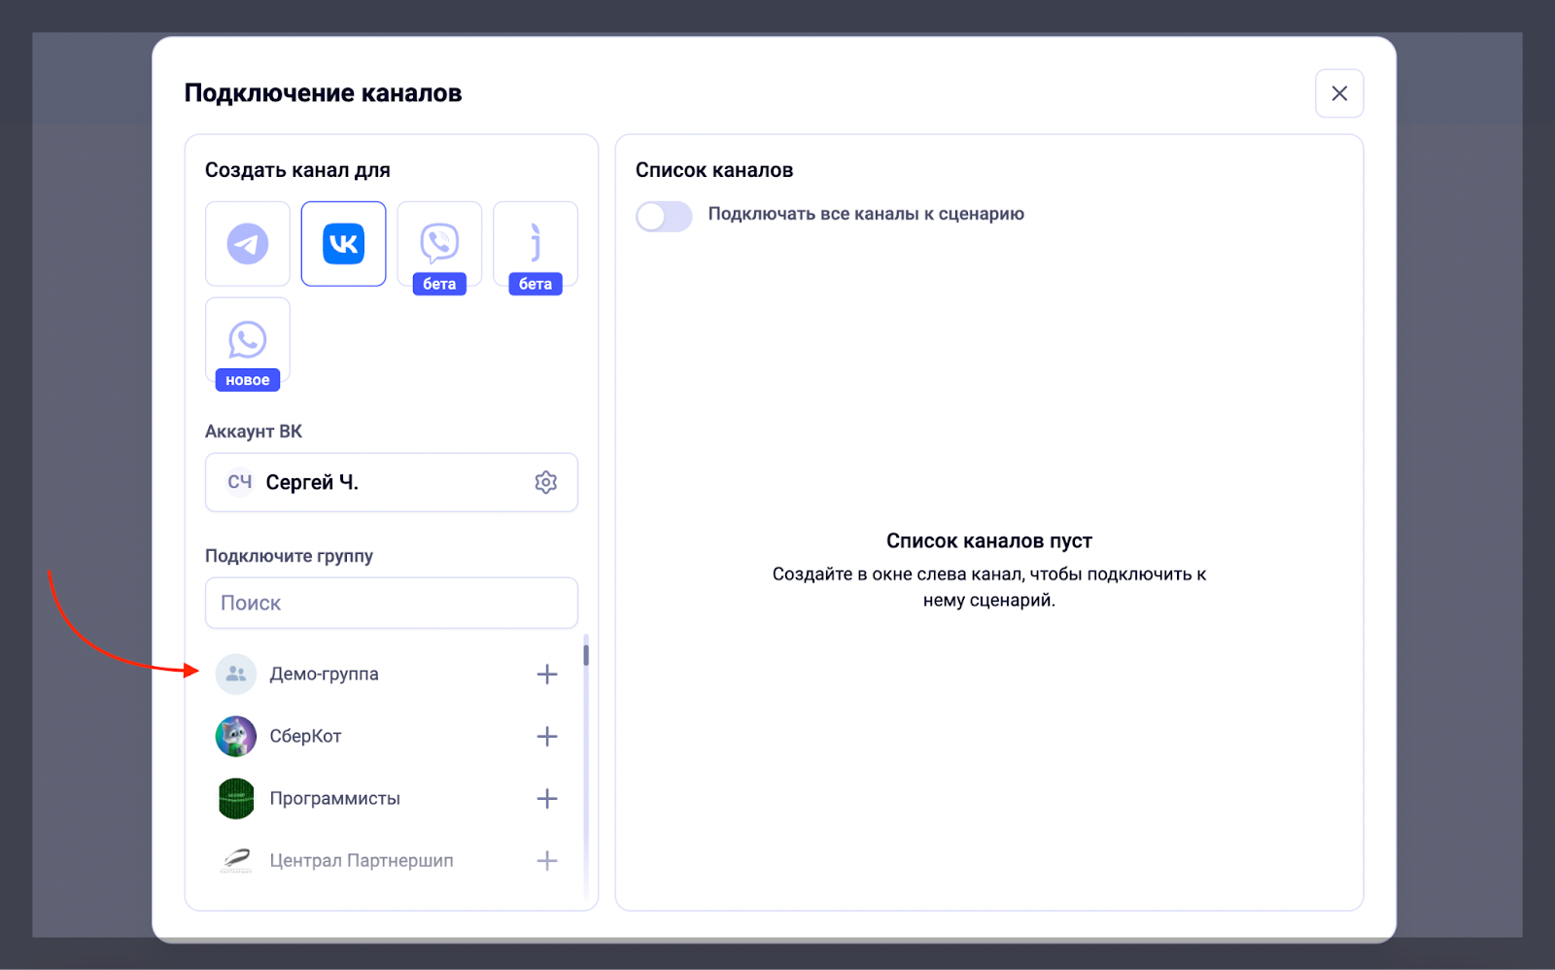Choose the Jivo beta channel icon
The height and width of the screenshot is (970, 1555).
[536, 244]
